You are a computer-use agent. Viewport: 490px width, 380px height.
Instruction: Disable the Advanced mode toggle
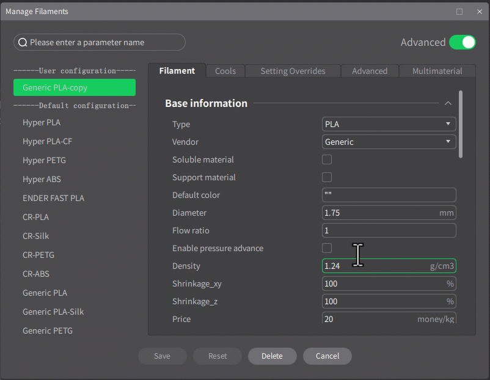pos(462,42)
